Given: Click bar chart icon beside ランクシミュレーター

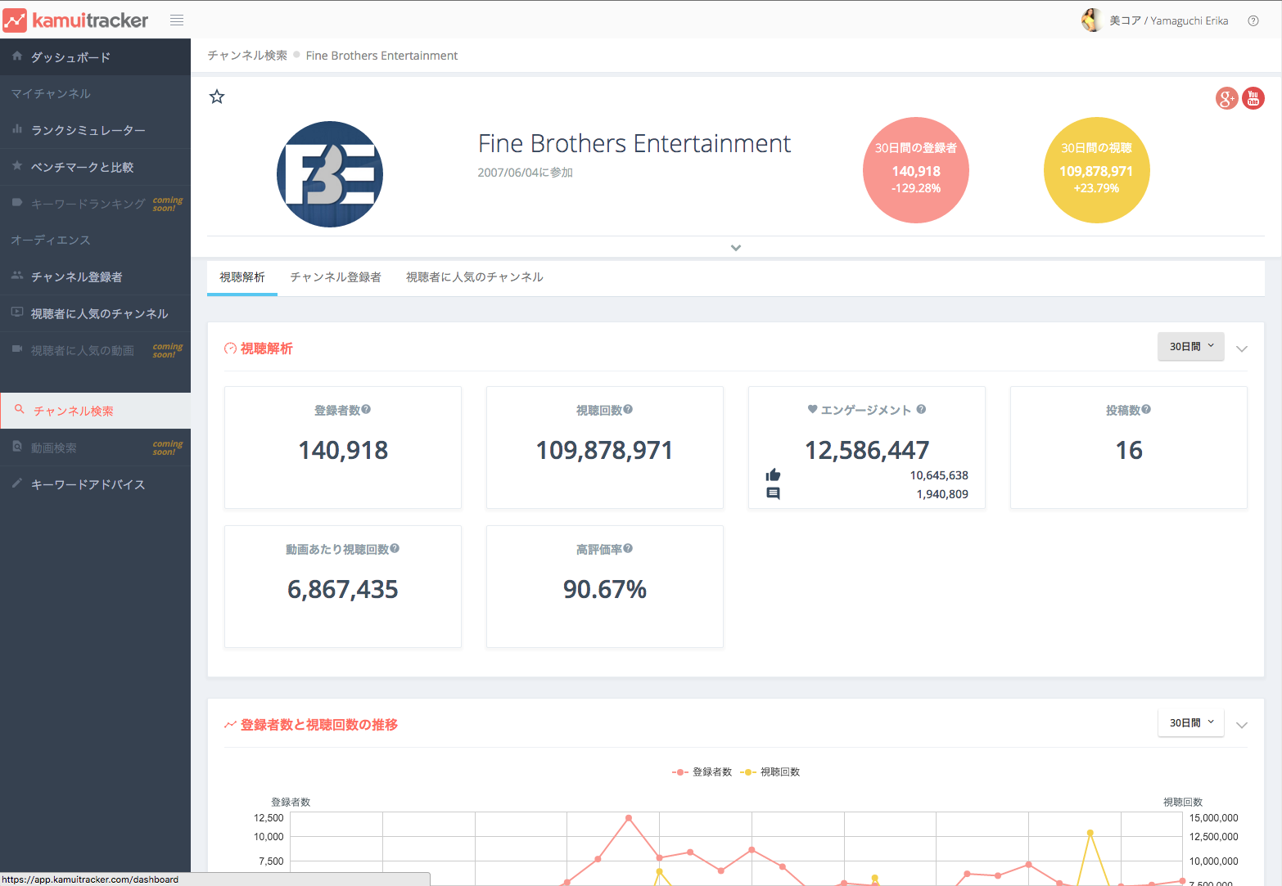Looking at the screenshot, I should coord(17,129).
